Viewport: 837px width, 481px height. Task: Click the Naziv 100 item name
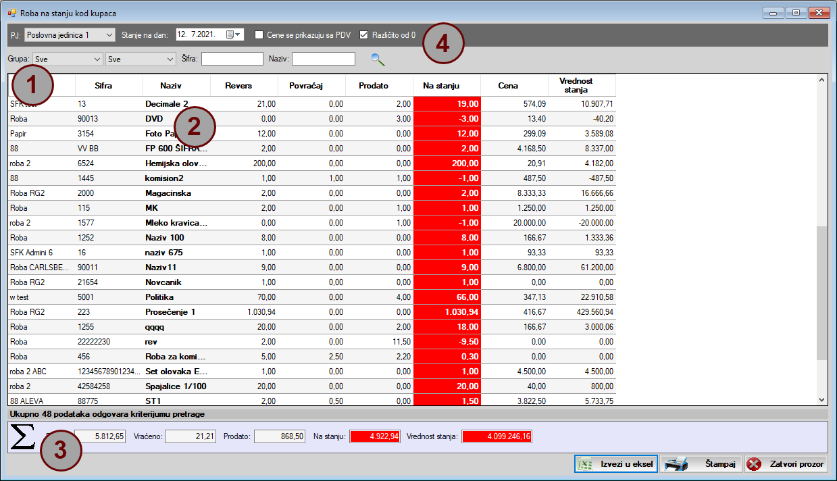point(165,238)
